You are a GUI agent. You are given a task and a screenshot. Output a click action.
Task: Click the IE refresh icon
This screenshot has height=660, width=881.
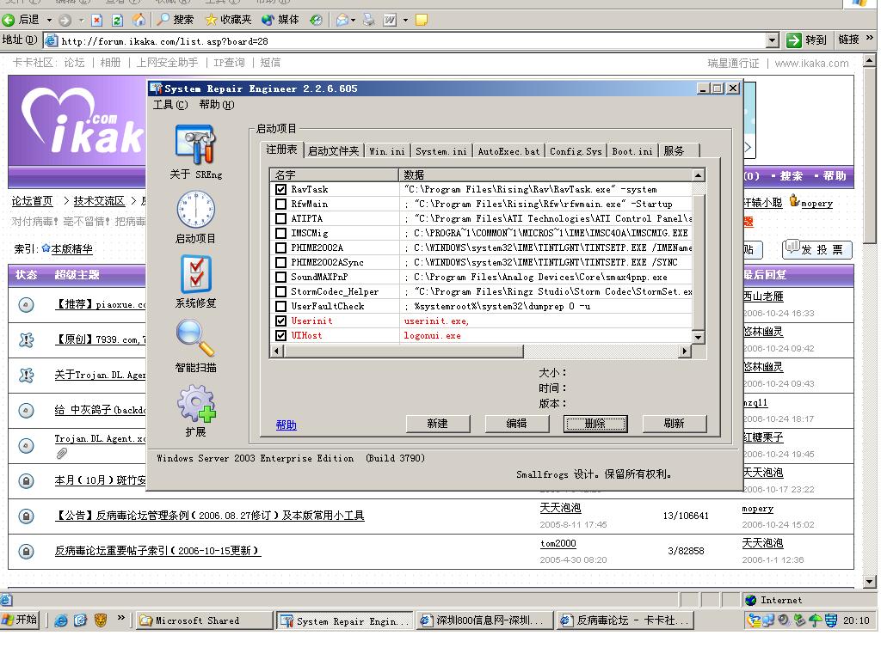click(117, 21)
